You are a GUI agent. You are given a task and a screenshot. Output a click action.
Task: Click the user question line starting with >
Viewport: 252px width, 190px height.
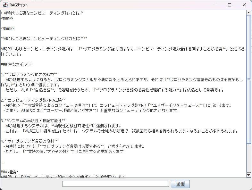42,13
